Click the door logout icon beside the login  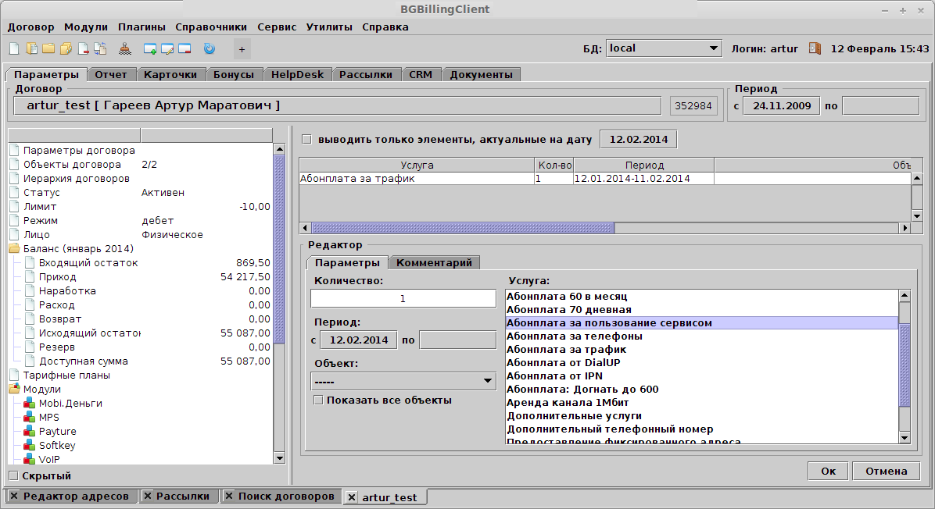(x=815, y=48)
